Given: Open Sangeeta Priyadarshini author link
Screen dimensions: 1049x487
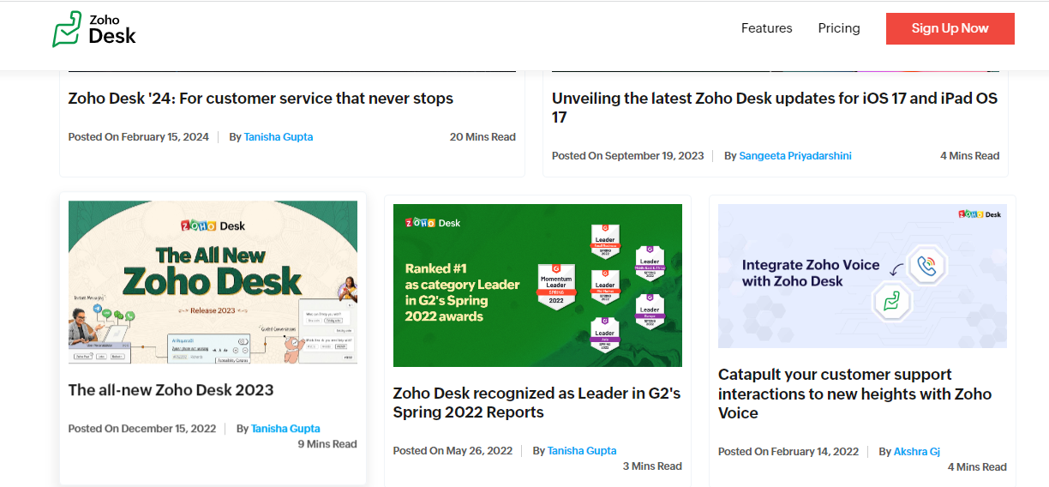Looking at the screenshot, I should point(795,156).
